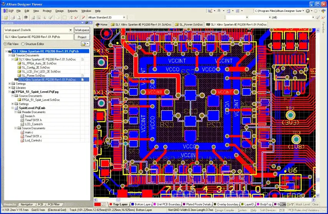This screenshot has width=328, height=214.
Task: Select SL_Config_2E.SchDoc in project tree
Action: coord(36,67)
